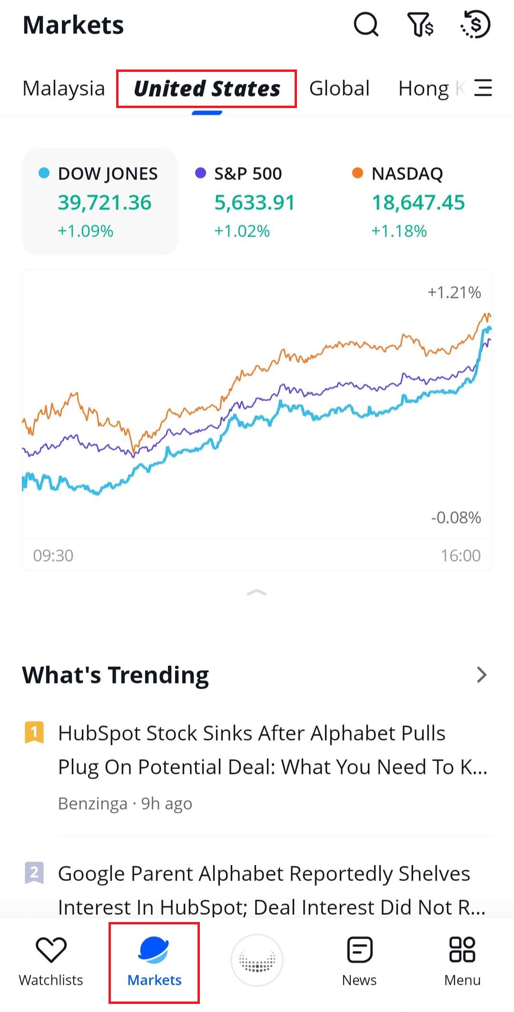Open the Google Parent Alphabet article
The width and height of the screenshot is (514, 1012).
(271, 890)
